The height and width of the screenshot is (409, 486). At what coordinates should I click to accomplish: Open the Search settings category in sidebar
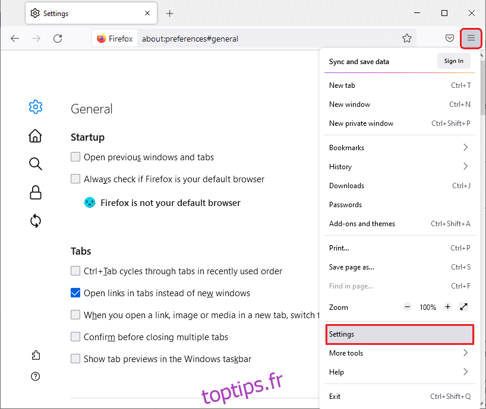point(36,164)
